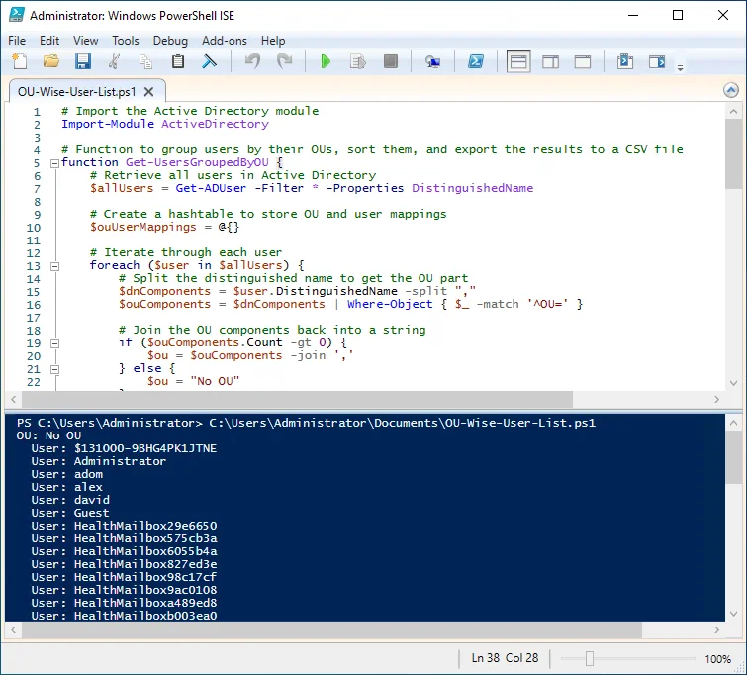Click the 100% zoom value
This screenshot has height=675, width=747.
click(x=718, y=659)
